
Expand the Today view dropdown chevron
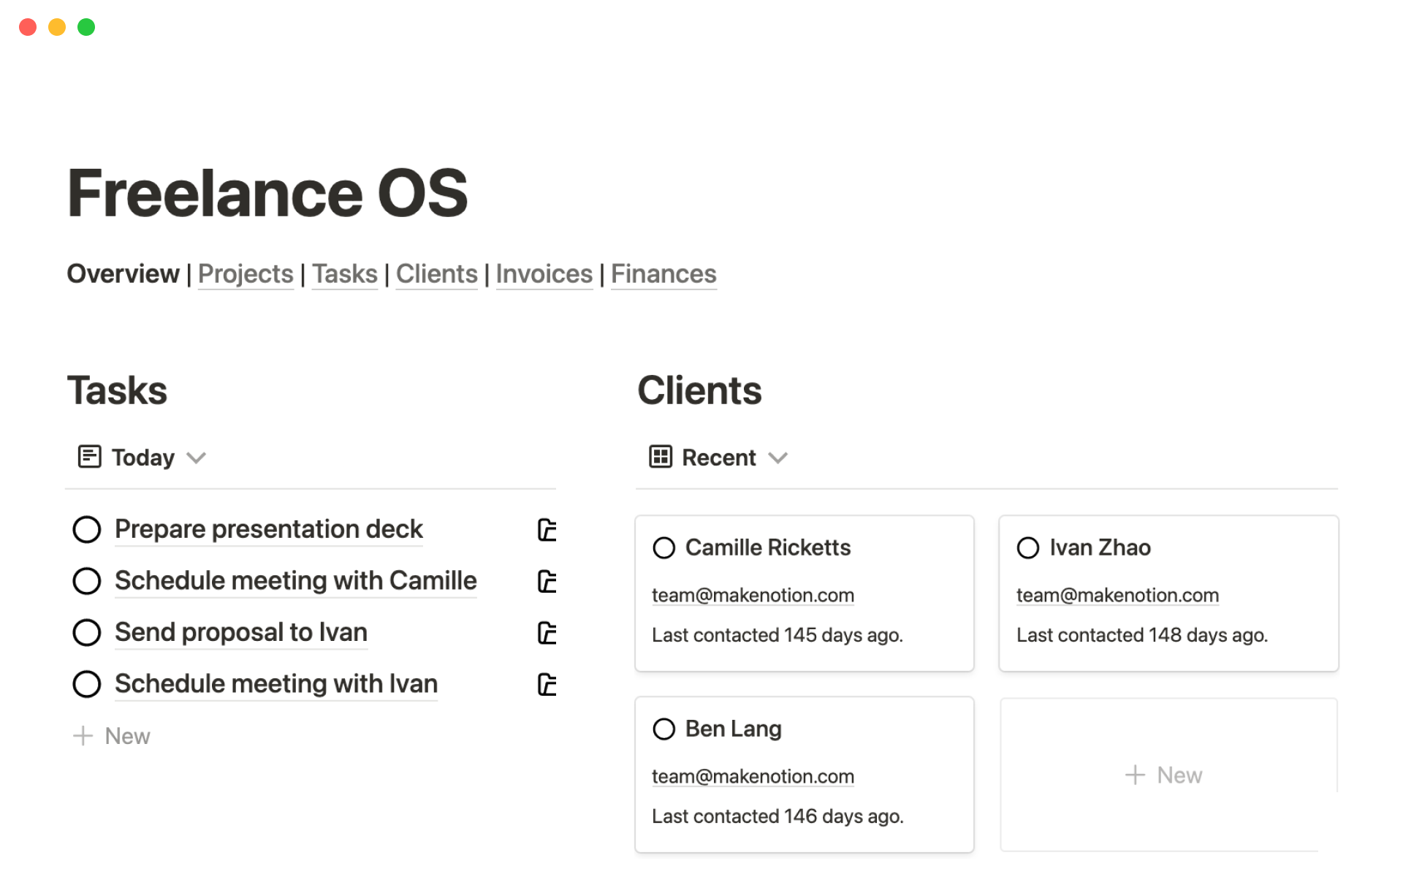click(196, 458)
